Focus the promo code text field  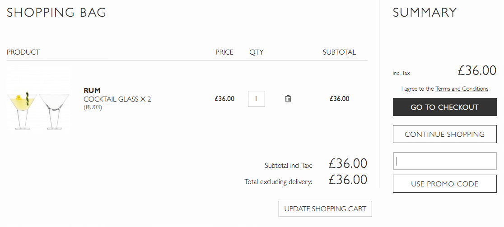point(444,161)
